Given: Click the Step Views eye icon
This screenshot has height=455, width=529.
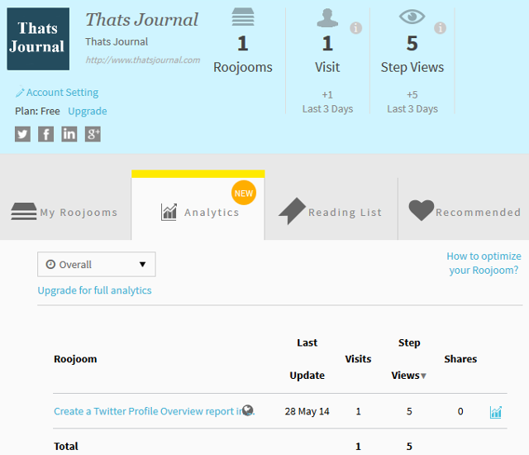Looking at the screenshot, I should click(x=412, y=17).
